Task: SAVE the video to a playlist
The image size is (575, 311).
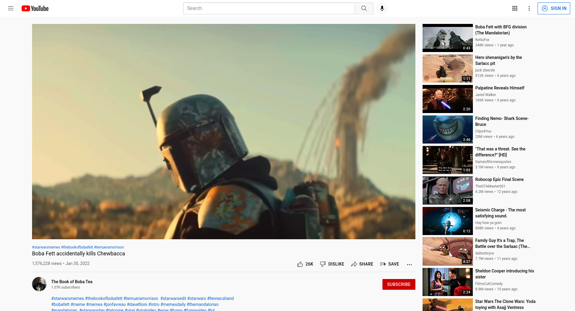Action: coord(389,264)
